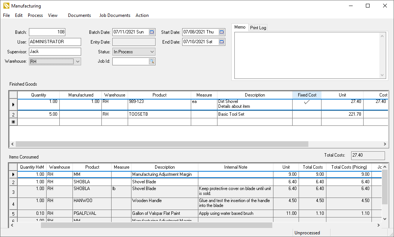Expand the Status dropdown showing In Process

[x=152, y=52]
